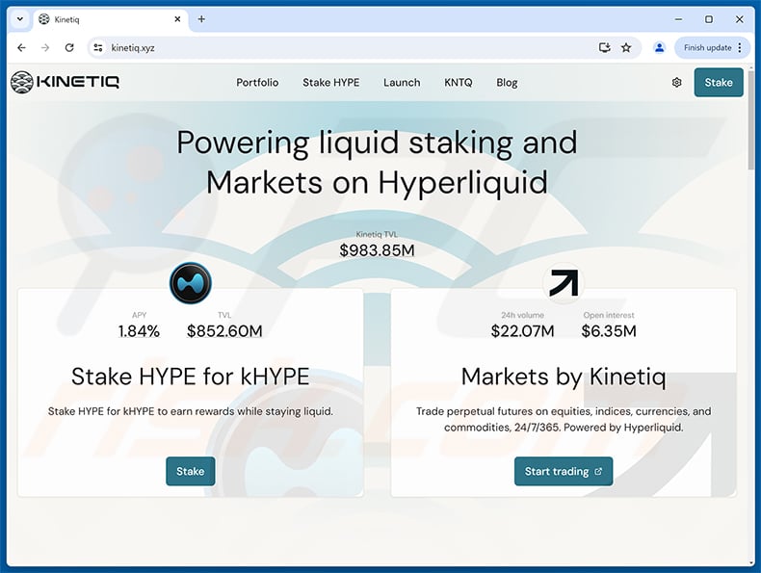Open the Chrome profile avatar icon

pos(659,47)
